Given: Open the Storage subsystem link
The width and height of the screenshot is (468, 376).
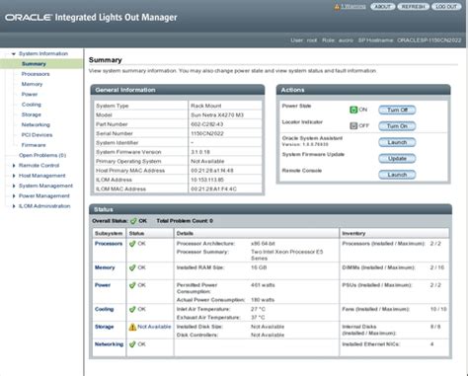Looking at the screenshot, I should pos(104,327).
